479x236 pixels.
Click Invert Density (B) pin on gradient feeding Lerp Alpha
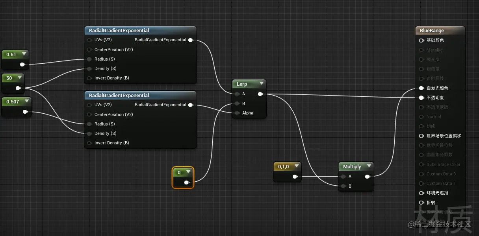[x=89, y=143]
